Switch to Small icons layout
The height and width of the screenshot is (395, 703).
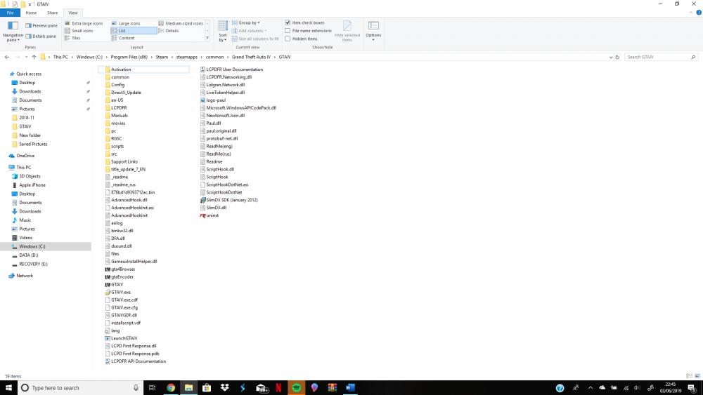(x=79, y=31)
